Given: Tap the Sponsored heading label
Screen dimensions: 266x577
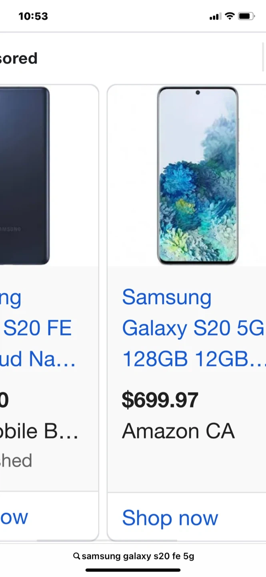Looking at the screenshot, I should 19,59.
